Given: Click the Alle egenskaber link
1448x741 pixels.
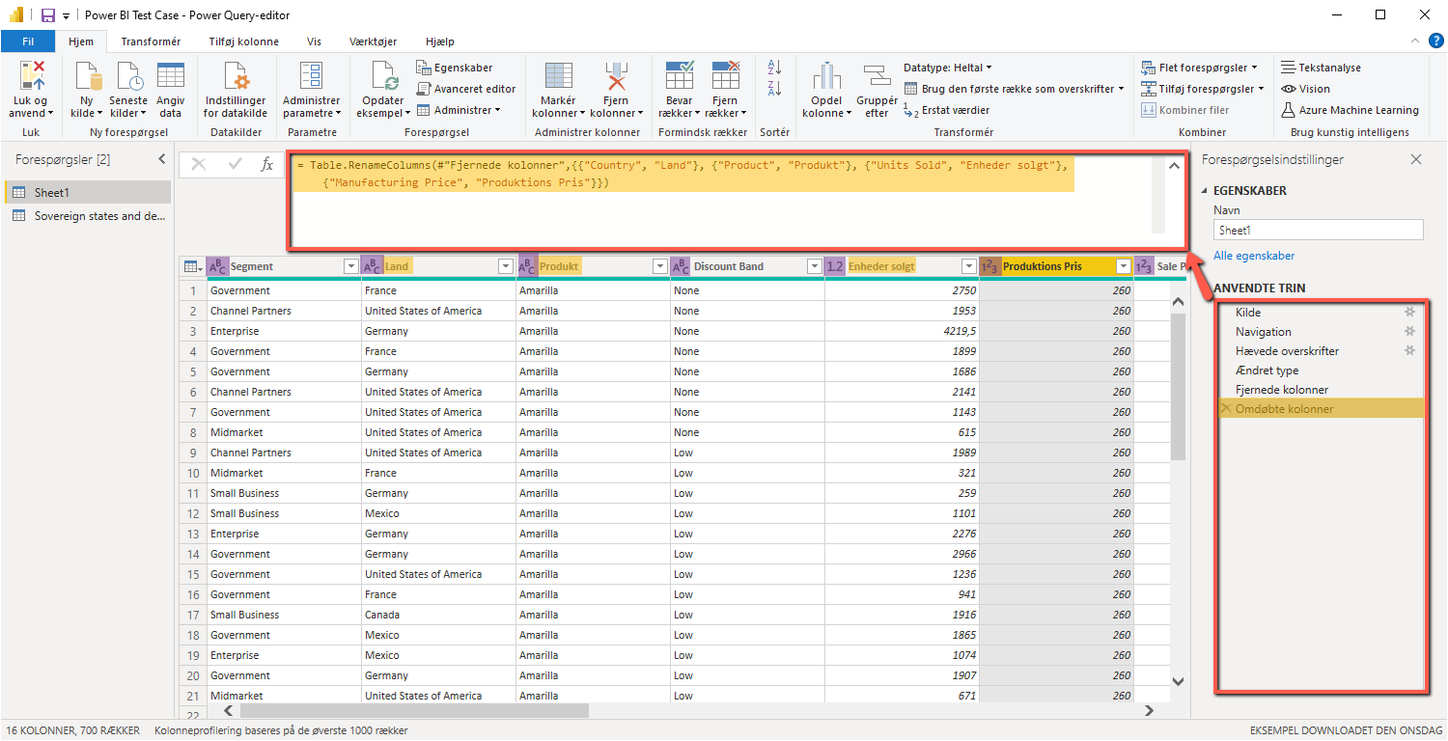Looking at the screenshot, I should click(1254, 256).
